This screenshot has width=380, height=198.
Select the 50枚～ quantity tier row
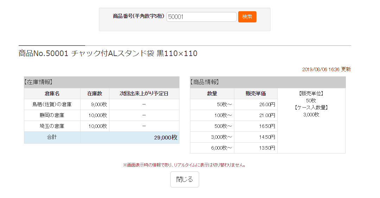234,104
